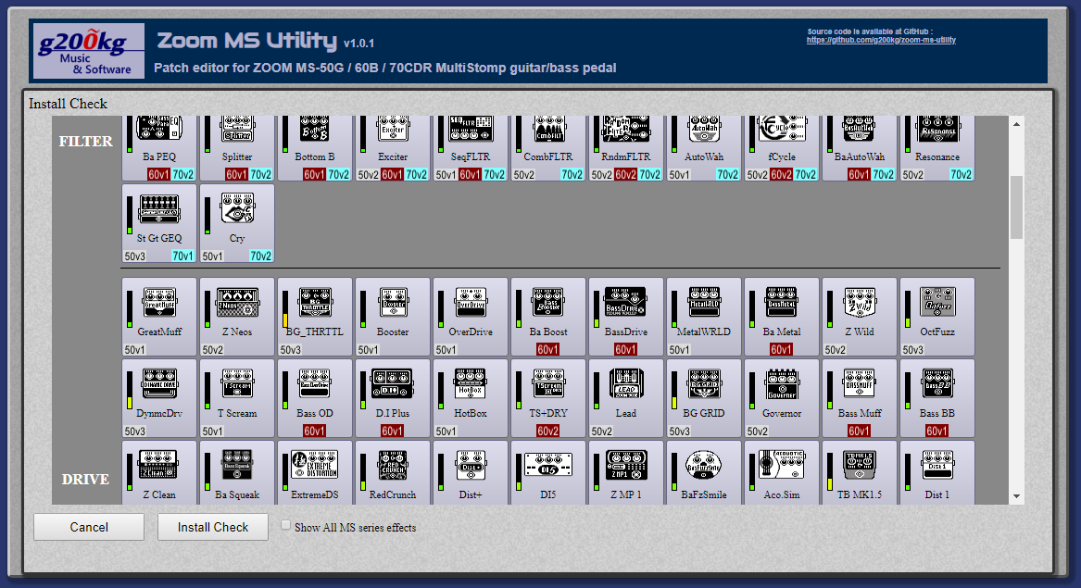Choose the Ba Boost effect
The width and height of the screenshot is (1081, 588).
pos(548,317)
